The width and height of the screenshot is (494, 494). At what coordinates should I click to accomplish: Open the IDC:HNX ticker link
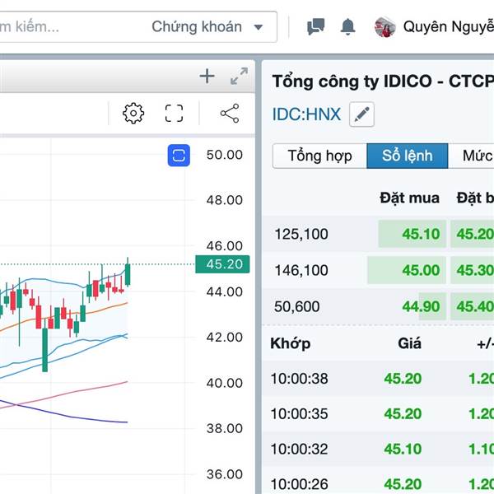click(306, 114)
